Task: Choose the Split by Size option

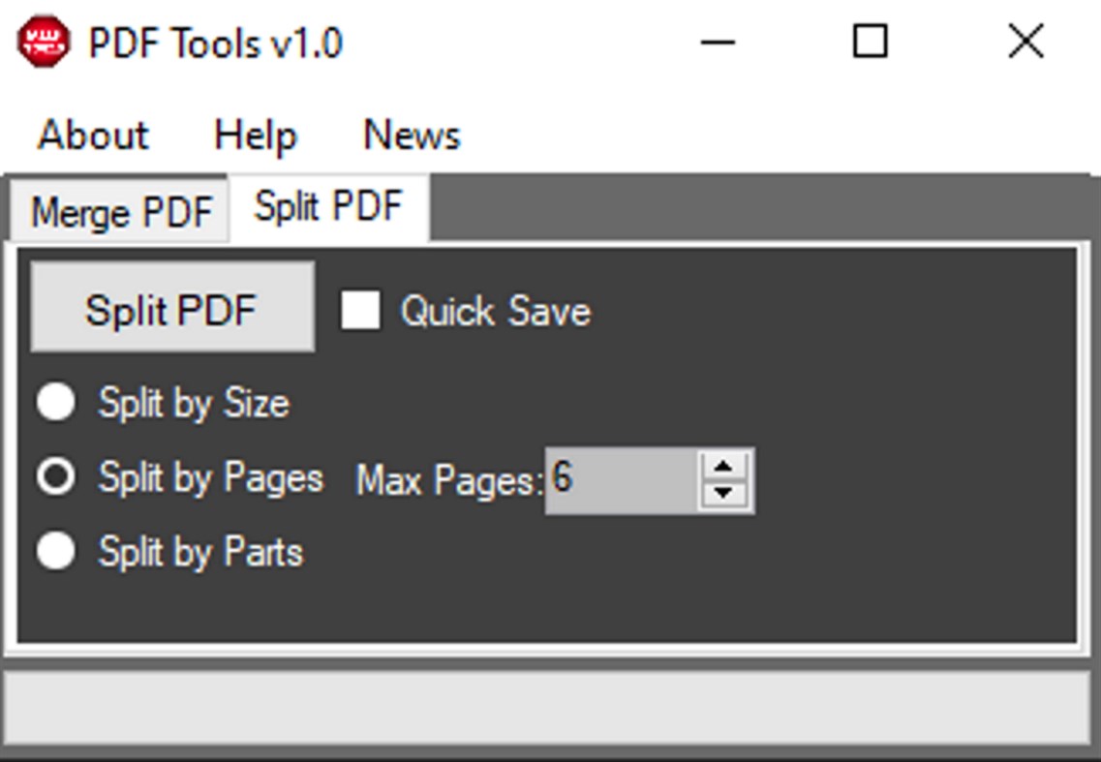Action: pos(56,403)
